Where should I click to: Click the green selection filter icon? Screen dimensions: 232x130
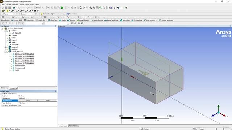pos(62,8)
